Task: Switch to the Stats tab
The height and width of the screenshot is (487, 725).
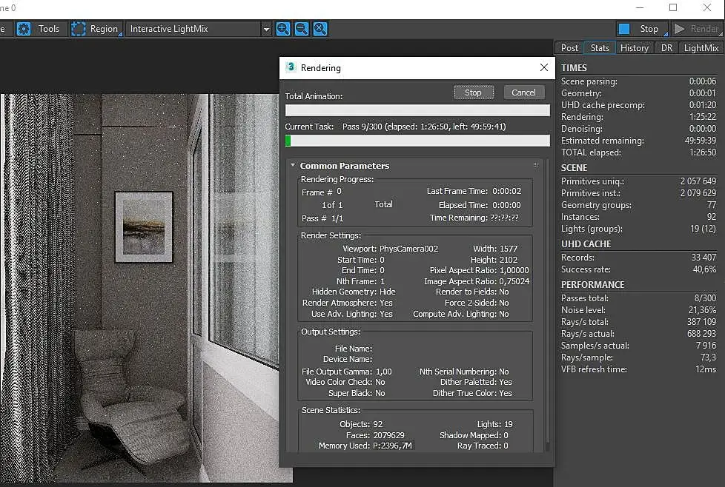Action: click(x=600, y=48)
